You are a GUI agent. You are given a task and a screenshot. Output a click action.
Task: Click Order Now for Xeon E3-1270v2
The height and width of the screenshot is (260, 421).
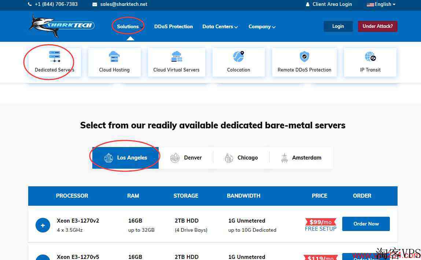366,224
